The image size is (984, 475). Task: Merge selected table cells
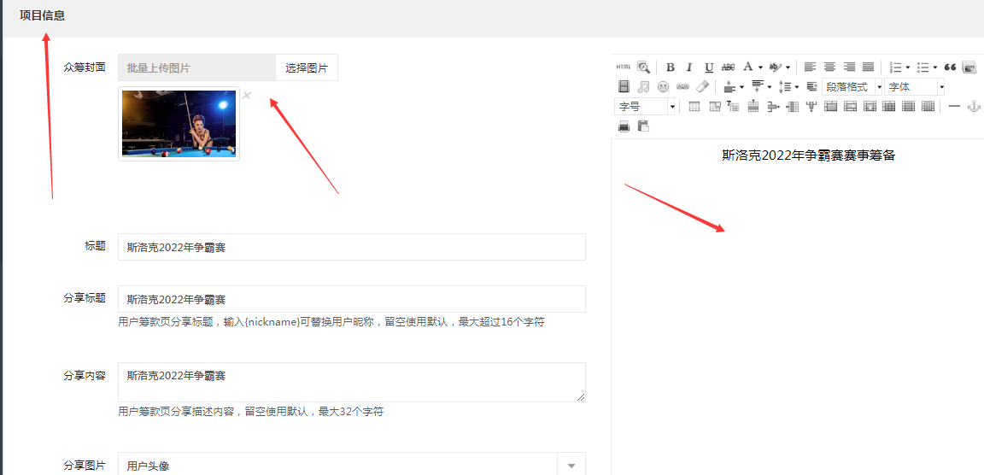point(831,106)
